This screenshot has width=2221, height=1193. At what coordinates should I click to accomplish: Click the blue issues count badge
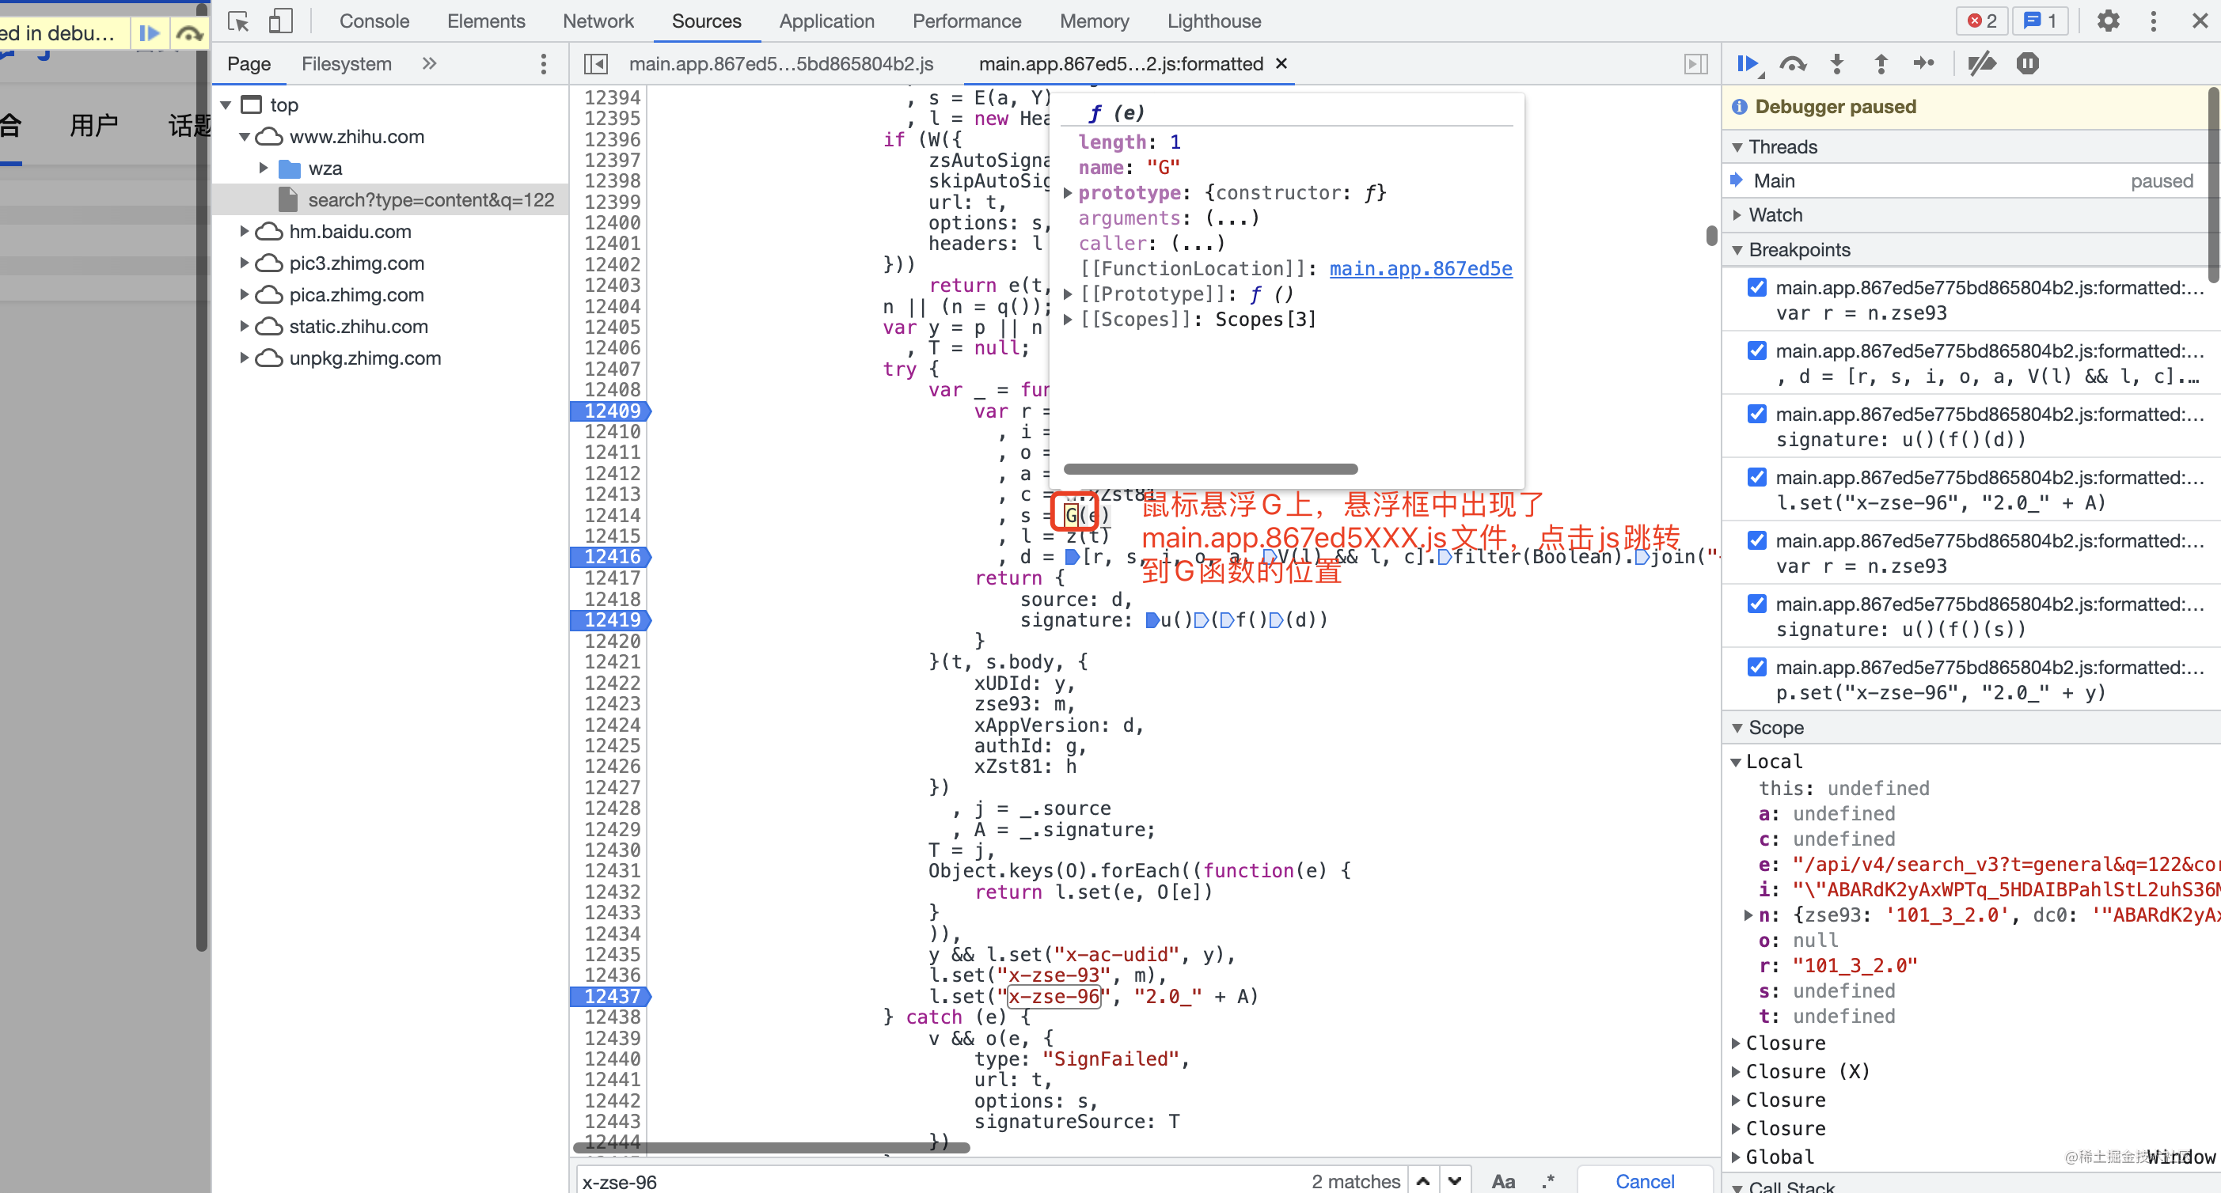(2040, 21)
